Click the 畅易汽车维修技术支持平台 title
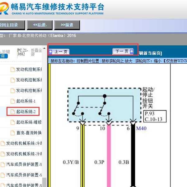The height and width of the screenshot is (187, 187). point(58,7)
